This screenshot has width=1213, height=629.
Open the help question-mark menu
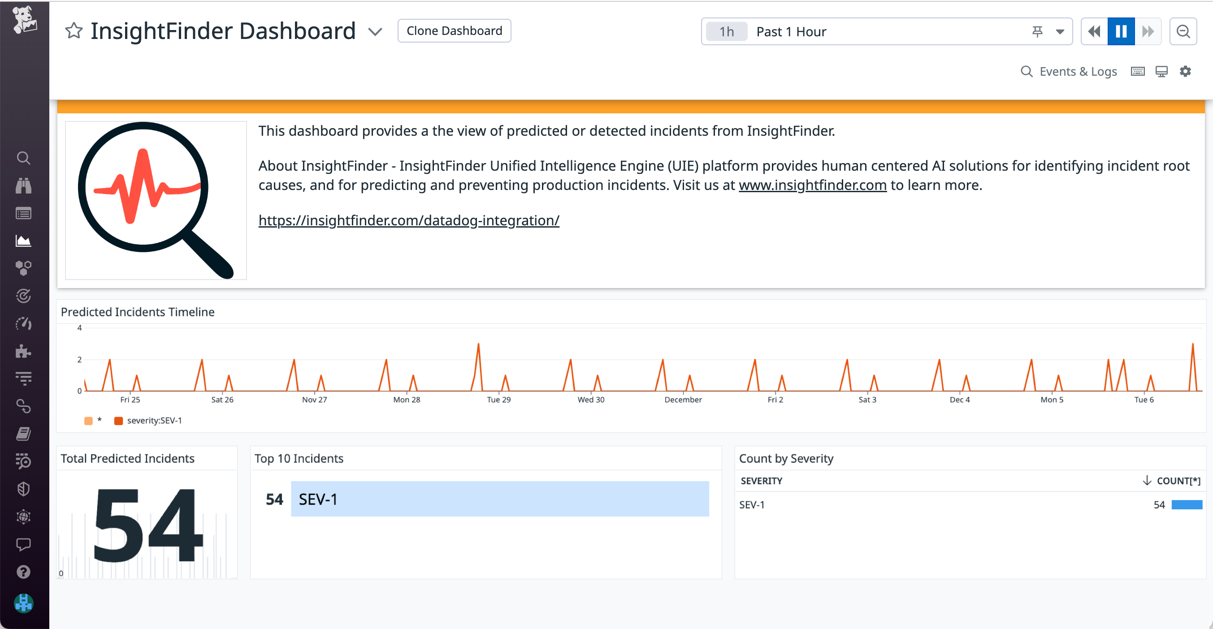[x=24, y=572]
